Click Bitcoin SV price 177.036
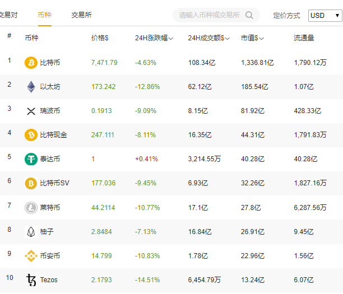The width and height of the screenshot is (343, 294). (x=103, y=183)
